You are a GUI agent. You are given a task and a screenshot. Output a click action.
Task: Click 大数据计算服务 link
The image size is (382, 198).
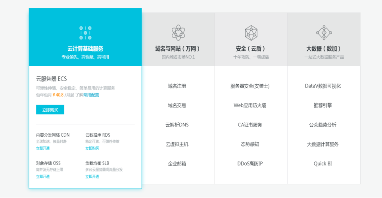tap(323, 144)
